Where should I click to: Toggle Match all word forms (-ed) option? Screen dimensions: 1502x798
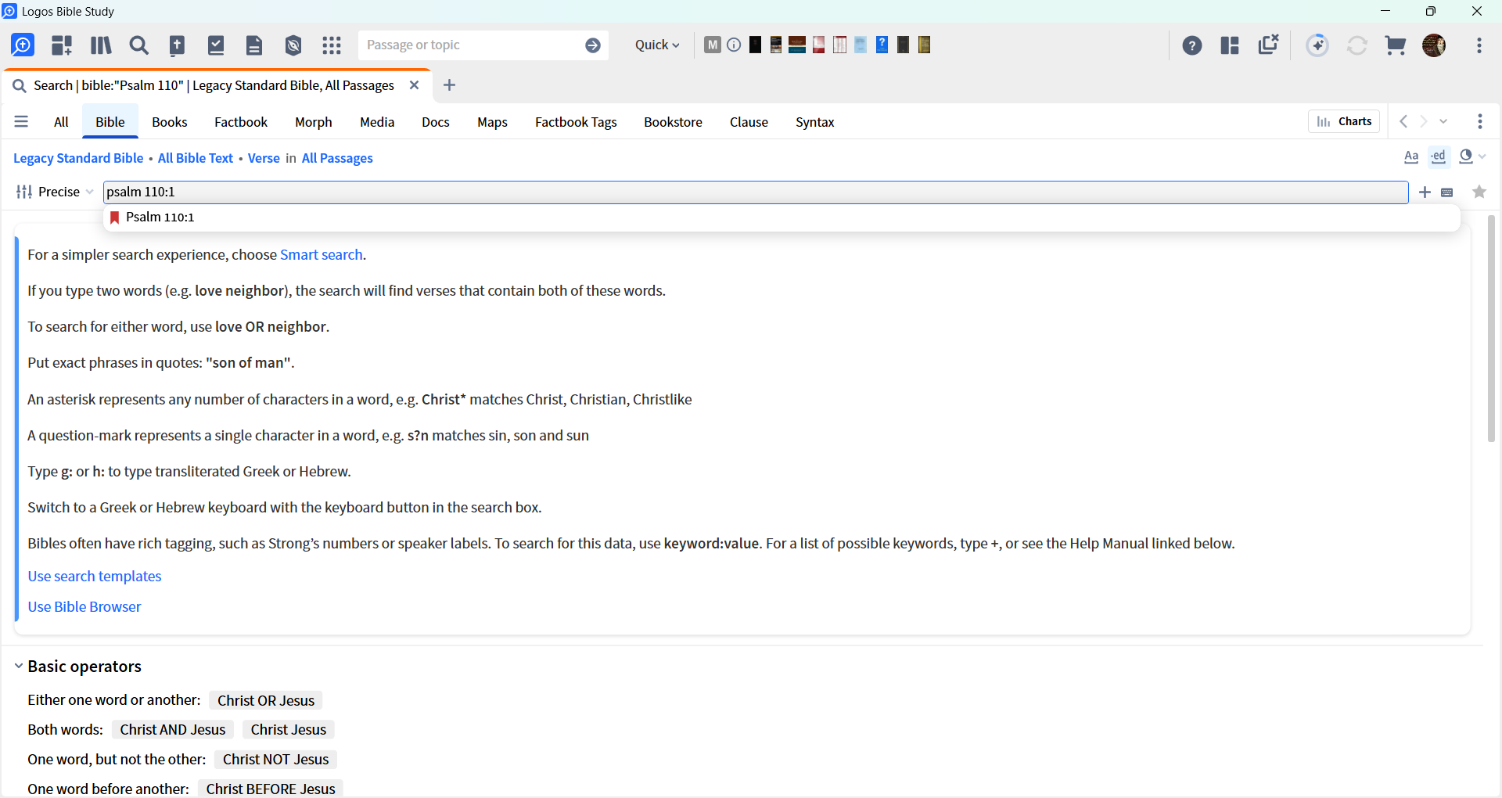[x=1439, y=156]
